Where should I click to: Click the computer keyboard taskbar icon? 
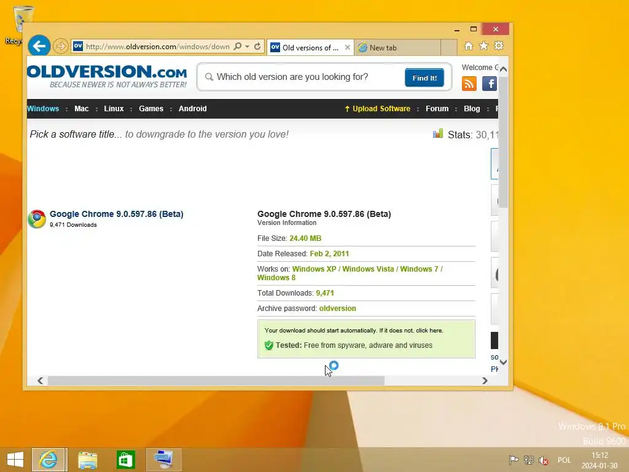click(163, 460)
